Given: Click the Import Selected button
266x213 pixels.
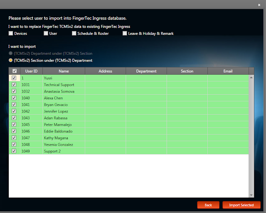Looking at the screenshot, I should pos(241,205).
